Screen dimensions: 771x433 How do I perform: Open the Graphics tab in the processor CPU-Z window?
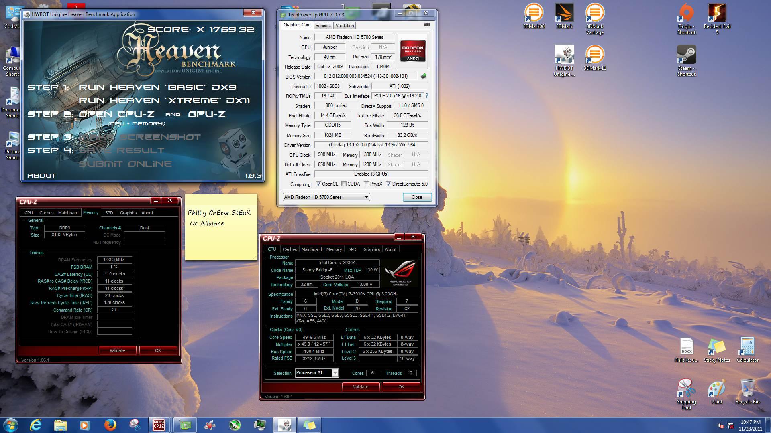[371, 249]
